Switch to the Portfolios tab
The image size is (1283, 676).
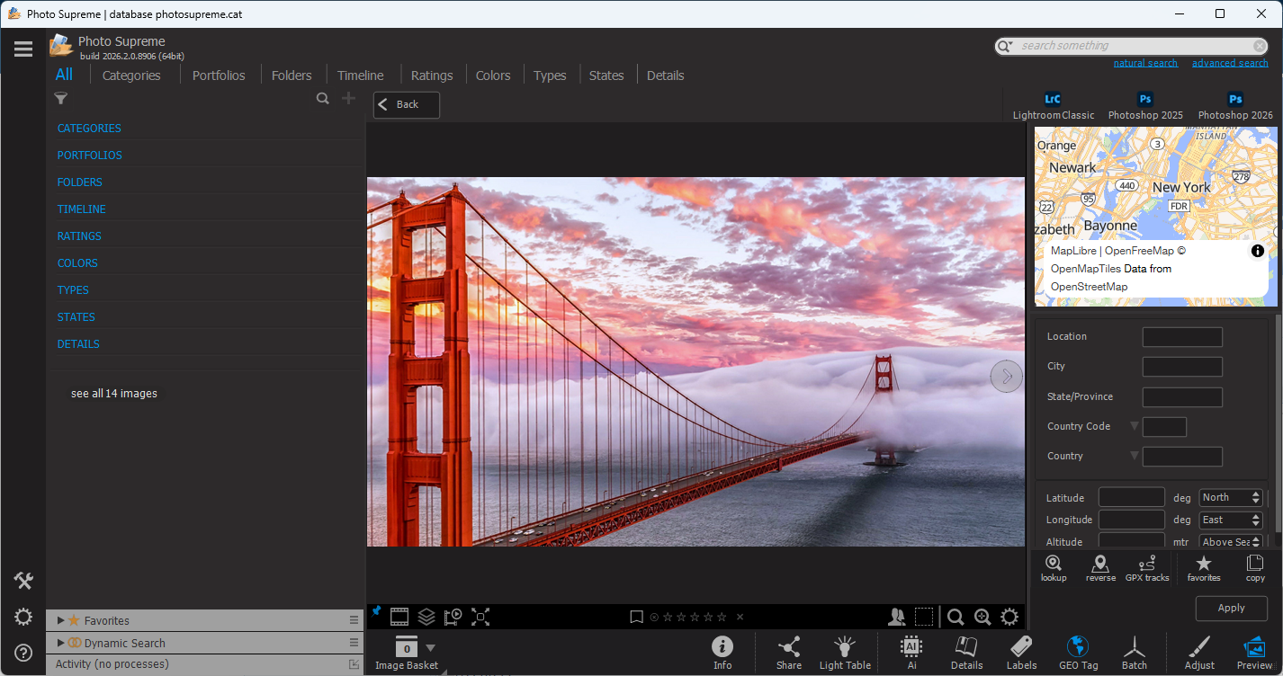(219, 76)
